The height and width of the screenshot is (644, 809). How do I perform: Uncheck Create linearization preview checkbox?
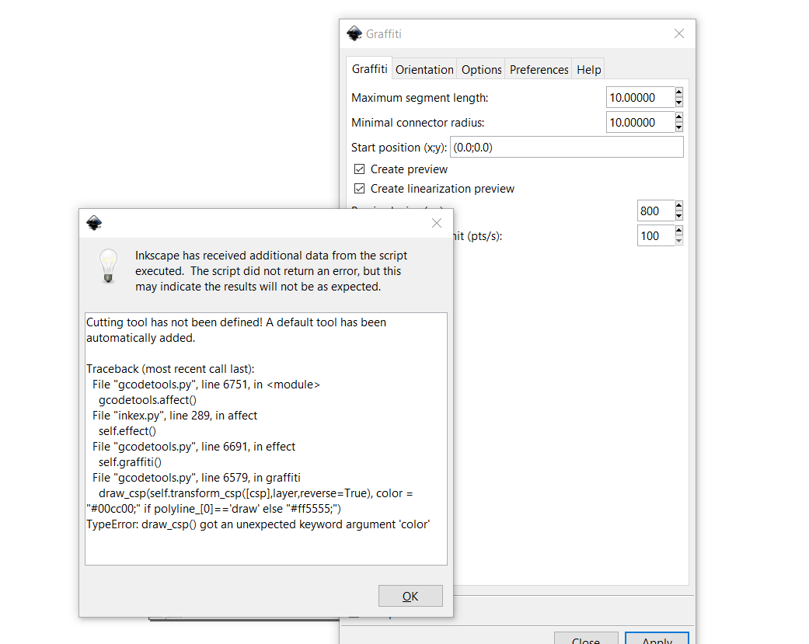(x=360, y=189)
